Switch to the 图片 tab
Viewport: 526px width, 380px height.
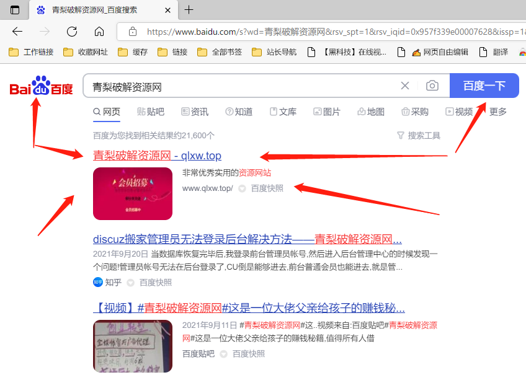tap(327, 112)
